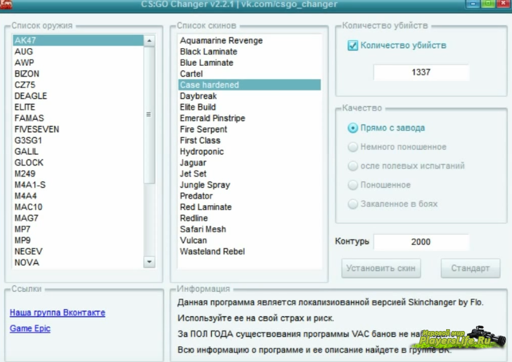Select FAMAS in the weapon list

click(78, 118)
